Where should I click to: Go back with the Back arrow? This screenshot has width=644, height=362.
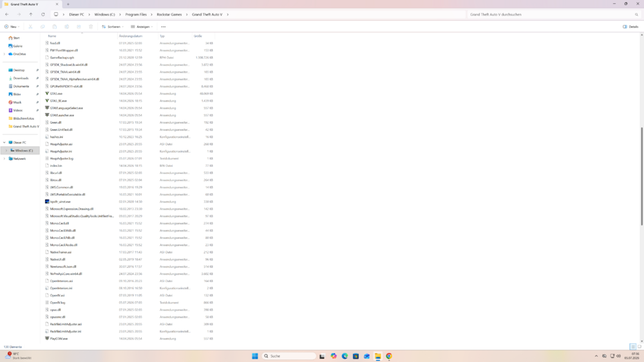(7, 14)
